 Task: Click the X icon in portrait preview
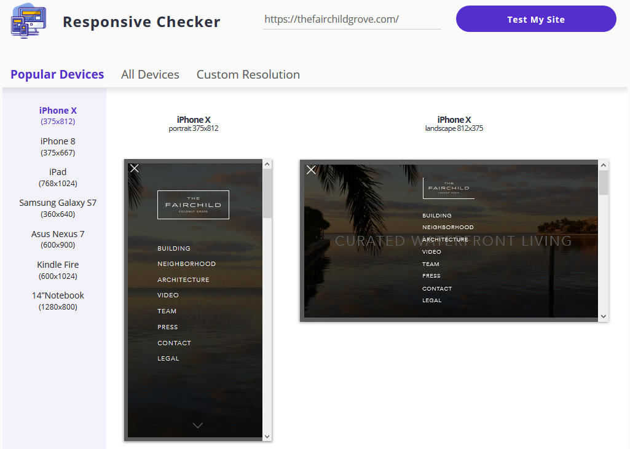pyautogui.click(x=134, y=168)
